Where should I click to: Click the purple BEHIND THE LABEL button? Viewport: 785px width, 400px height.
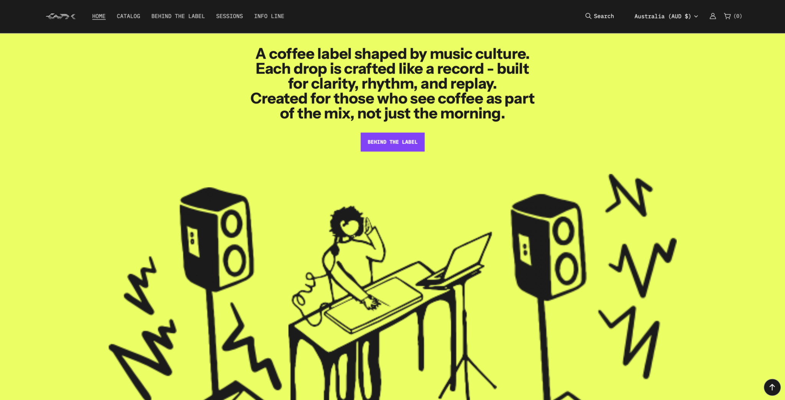pyautogui.click(x=392, y=142)
